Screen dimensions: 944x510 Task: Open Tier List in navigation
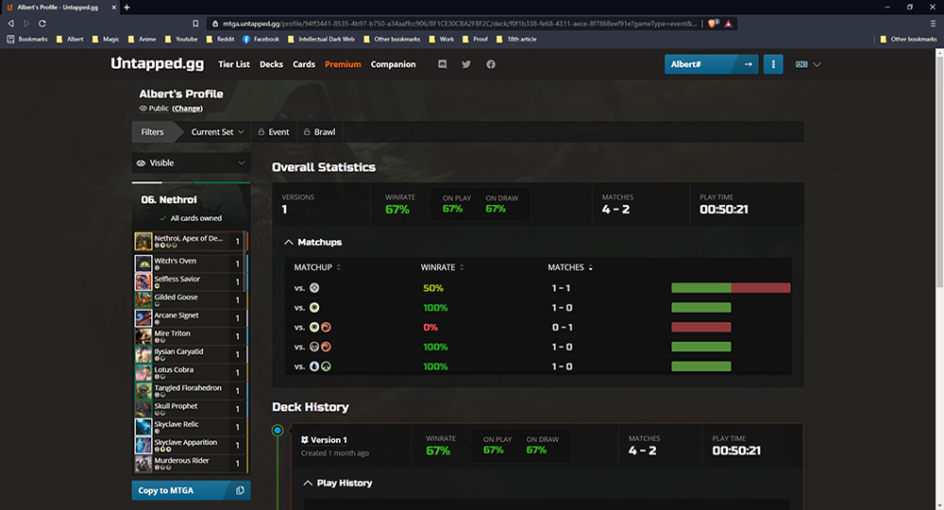233,64
